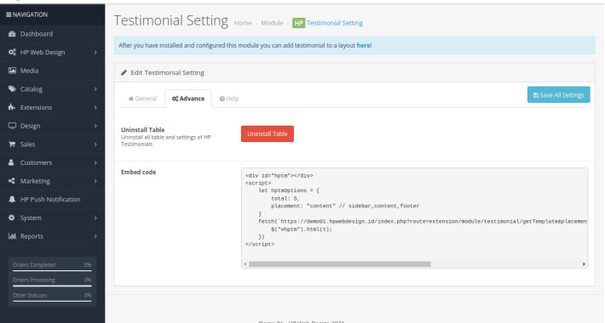The image size is (605, 323).
Task: Click the floppy disk icon in Save button
Action: [536, 95]
